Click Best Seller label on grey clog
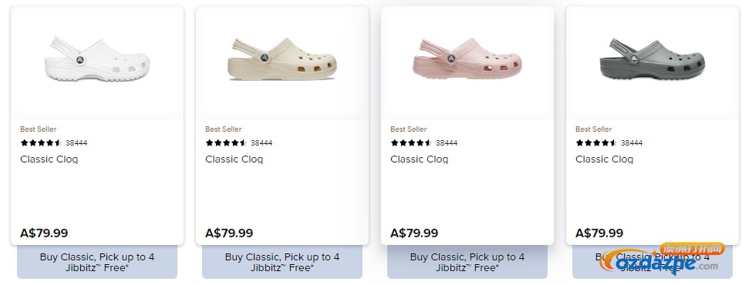The height and width of the screenshot is (285, 742). 593,129
